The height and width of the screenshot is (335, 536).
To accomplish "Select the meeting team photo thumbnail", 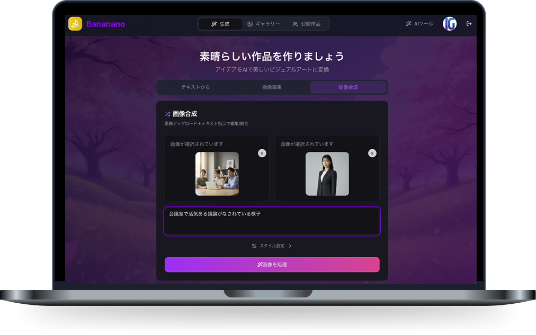I will [216, 174].
